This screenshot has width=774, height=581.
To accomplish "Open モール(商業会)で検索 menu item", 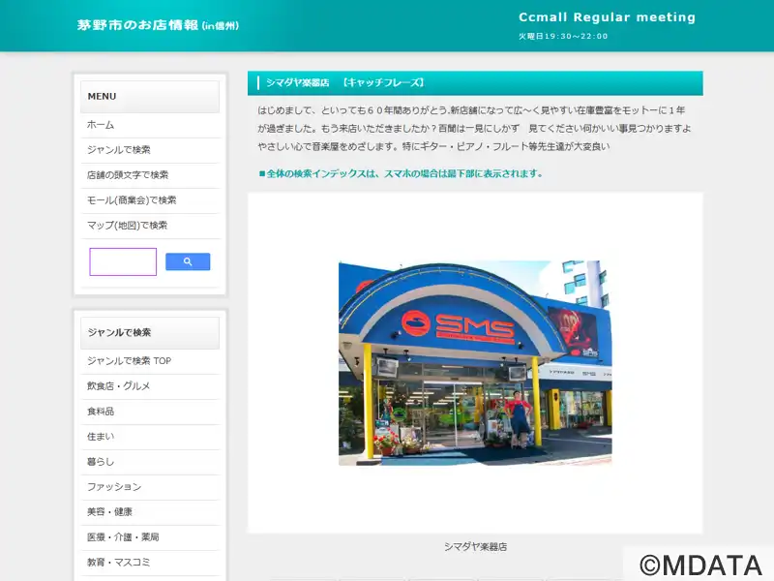I will click(x=150, y=200).
